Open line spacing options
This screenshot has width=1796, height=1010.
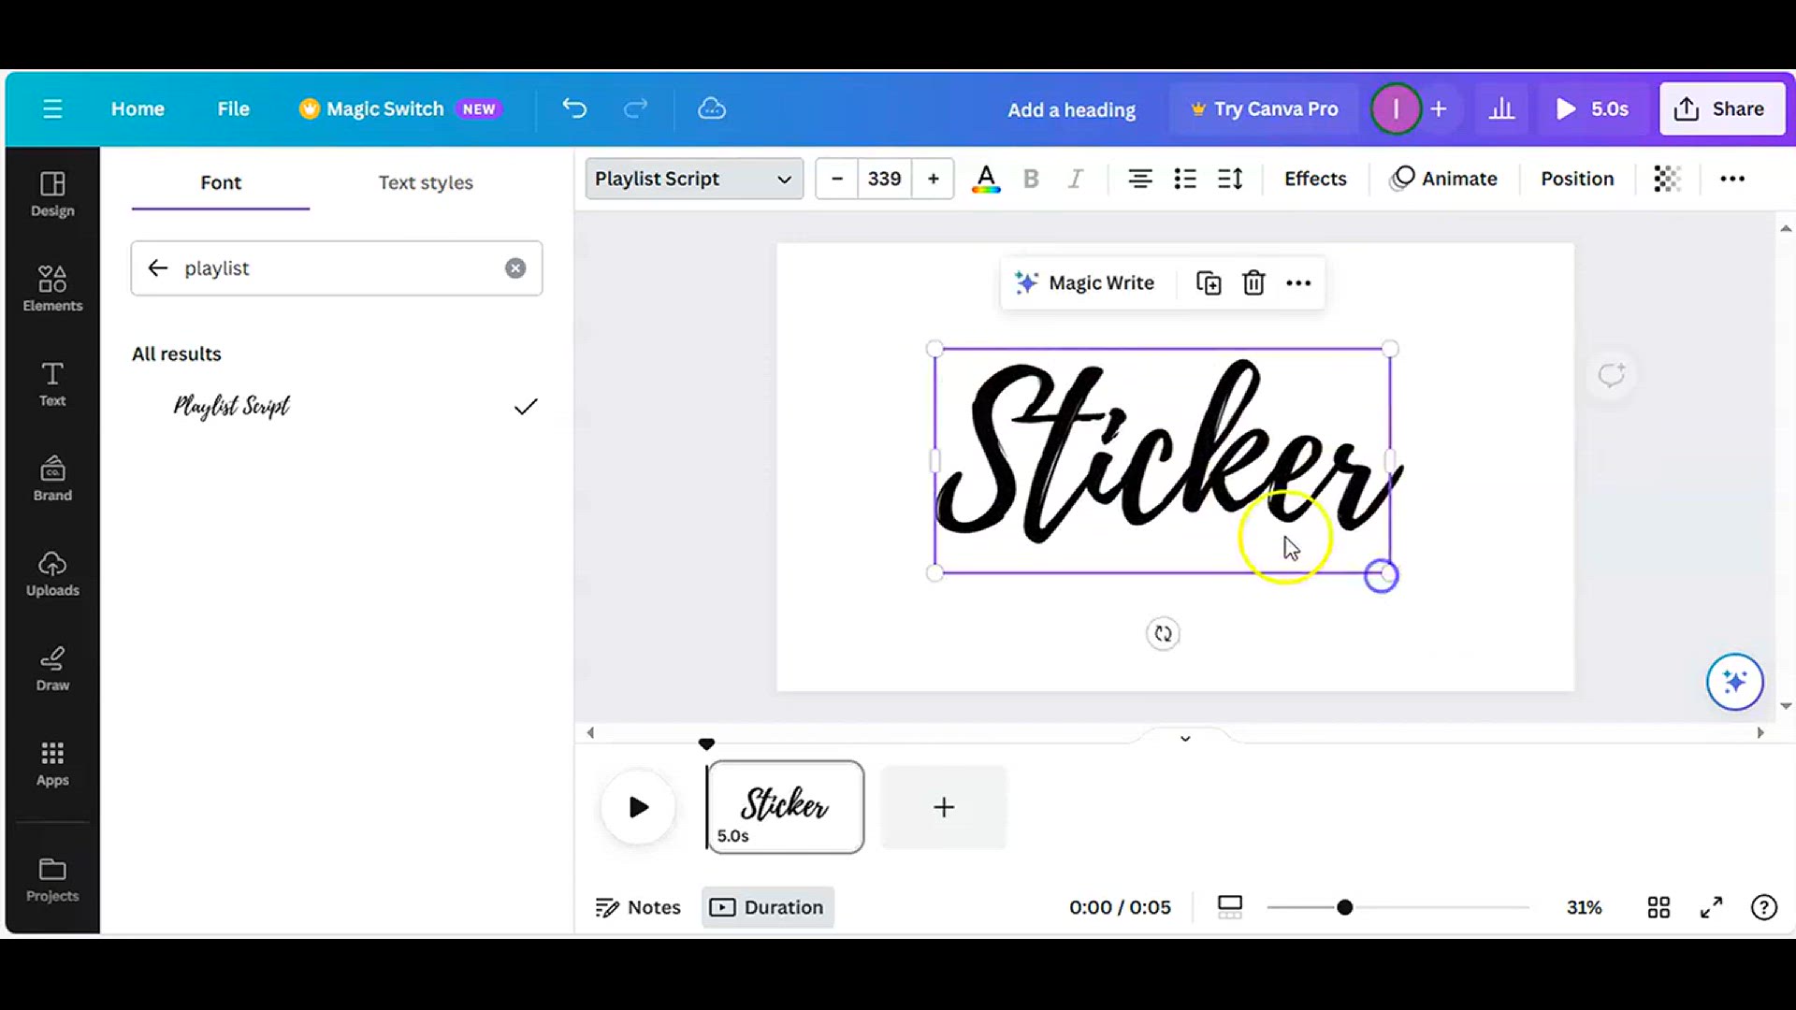point(1230,179)
